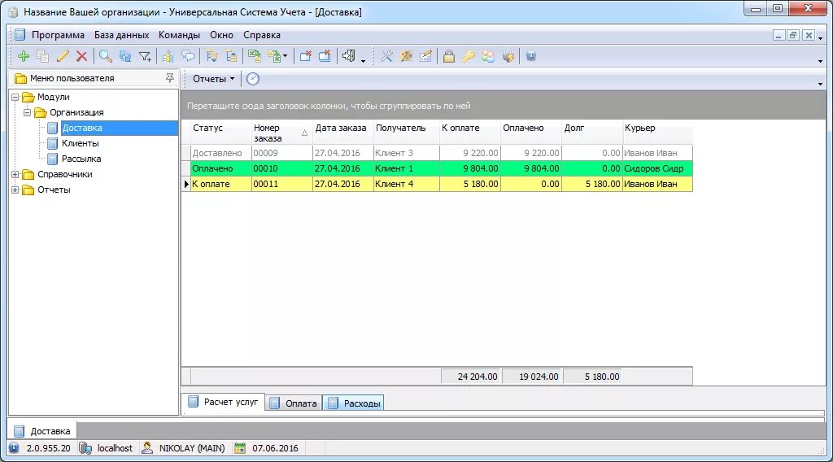Collapse the Модули tree node
The height and width of the screenshot is (462, 833).
tap(15, 97)
